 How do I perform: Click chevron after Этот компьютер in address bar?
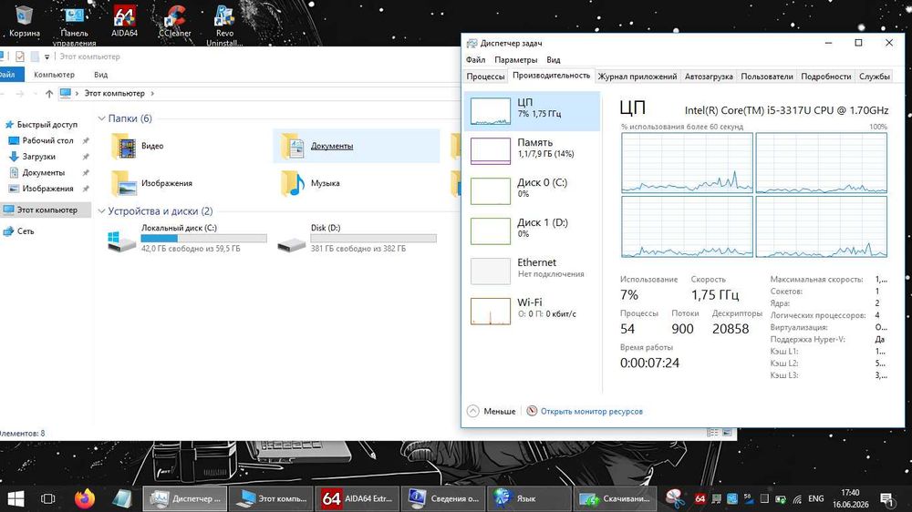pos(152,94)
